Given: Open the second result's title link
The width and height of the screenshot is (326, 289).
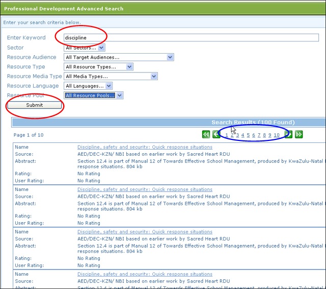Looking at the screenshot, I should click(x=145, y=189).
